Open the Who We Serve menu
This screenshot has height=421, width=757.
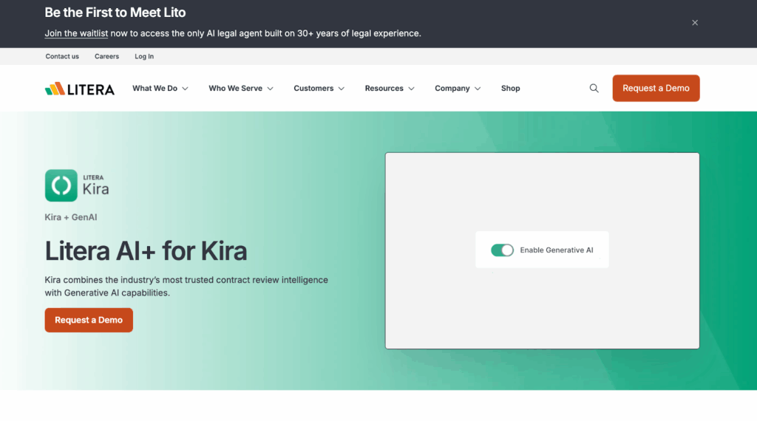pyautogui.click(x=236, y=88)
